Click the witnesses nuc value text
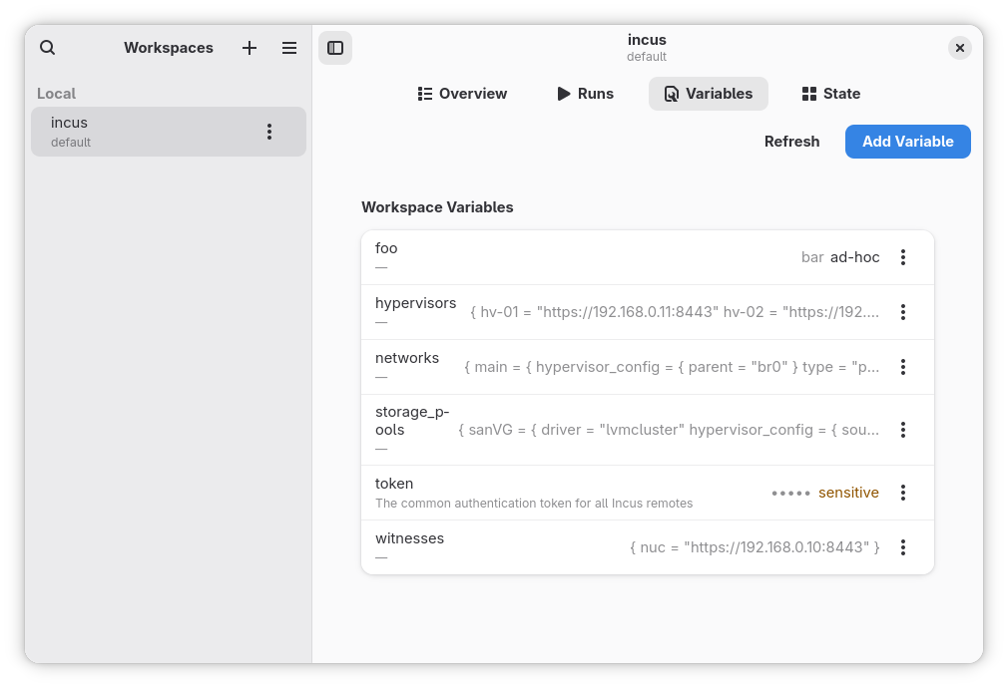 (755, 547)
